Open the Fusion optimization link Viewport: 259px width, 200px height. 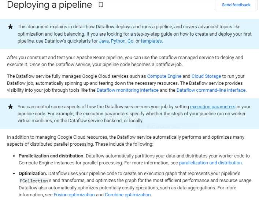[x=74, y=195]
